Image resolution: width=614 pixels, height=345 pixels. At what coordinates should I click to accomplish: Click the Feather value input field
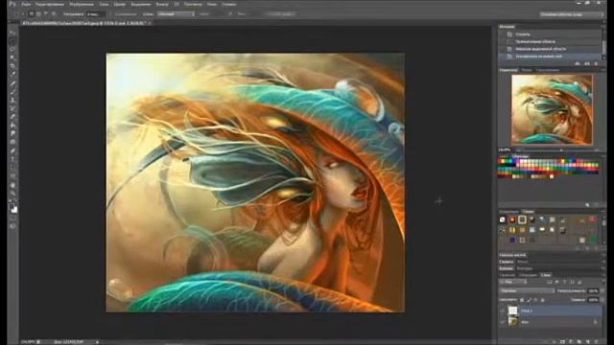[95, 13]
